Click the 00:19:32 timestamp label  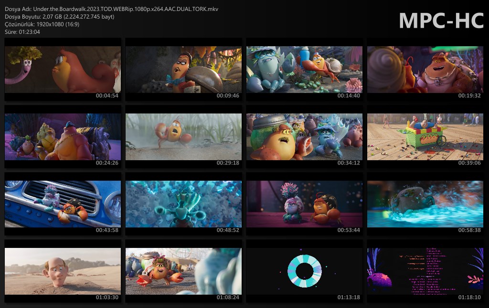[x=469, y=96]
